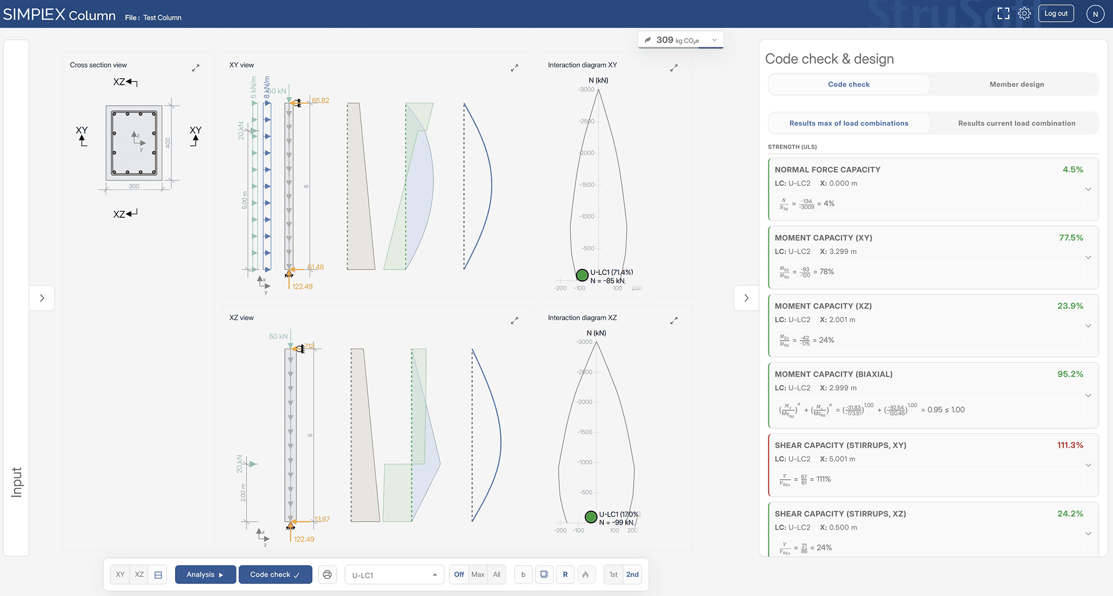1113x596 pixels.
Task: Show Results current load combination tab
Action: (x=1016, y=123)
